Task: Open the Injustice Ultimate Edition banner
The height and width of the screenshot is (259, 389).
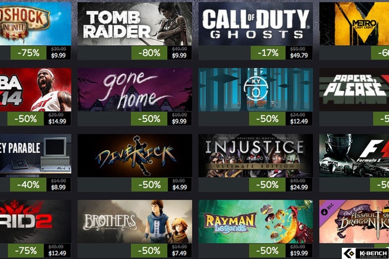Action: click(256, 155)
